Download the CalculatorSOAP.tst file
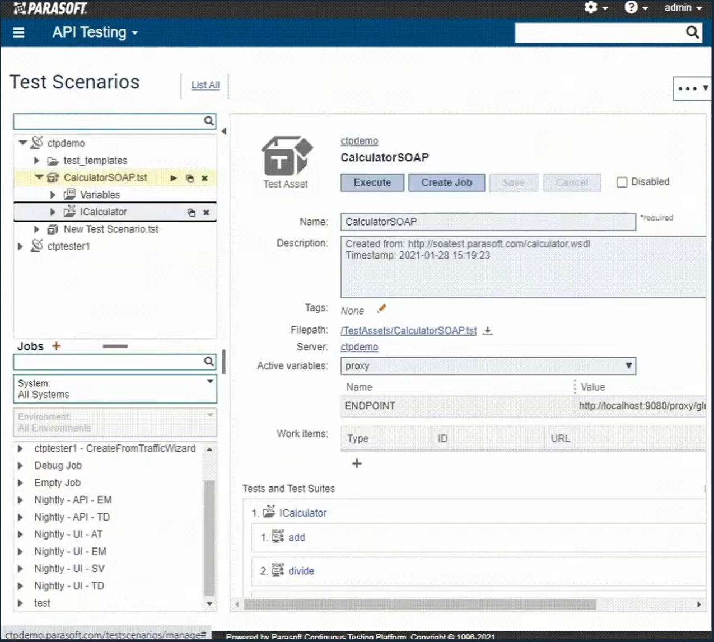714x642 pixels. (x=488, y=330)
